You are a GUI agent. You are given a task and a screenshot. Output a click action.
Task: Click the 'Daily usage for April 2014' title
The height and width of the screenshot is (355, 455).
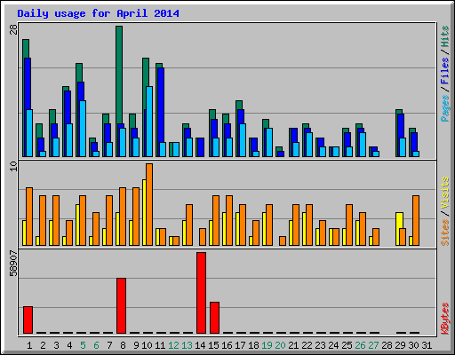click(98, 13)
